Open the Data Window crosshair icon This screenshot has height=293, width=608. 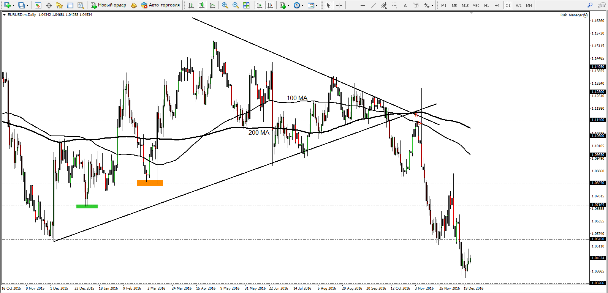coord(49,5)
